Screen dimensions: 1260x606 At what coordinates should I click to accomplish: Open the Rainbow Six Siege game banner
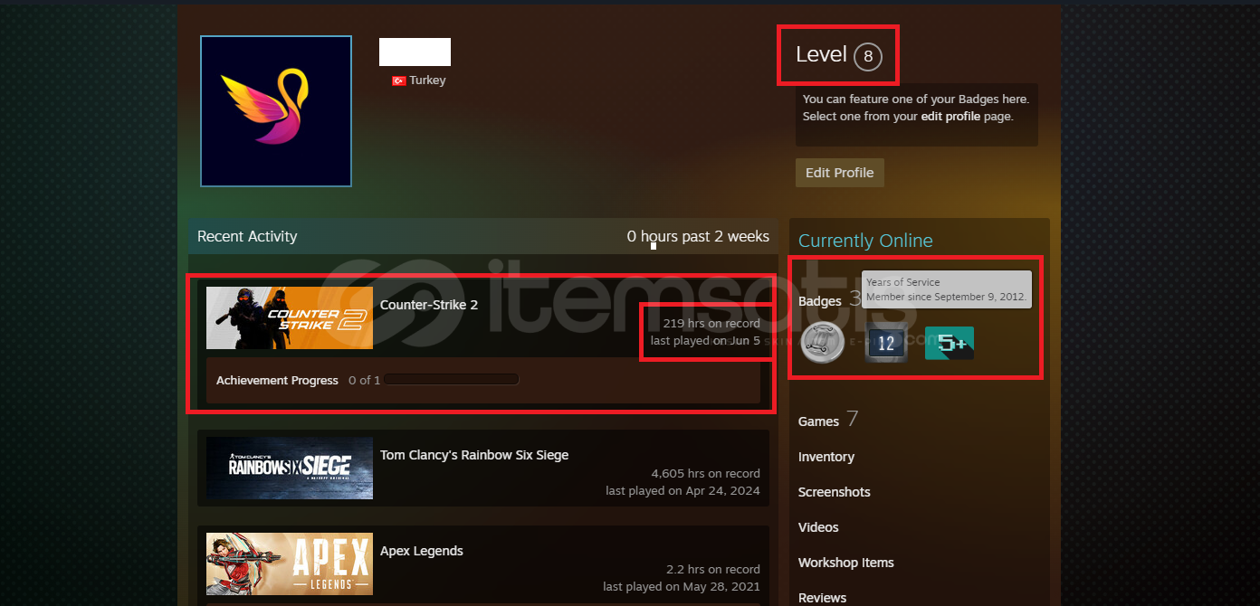point(290,469)
